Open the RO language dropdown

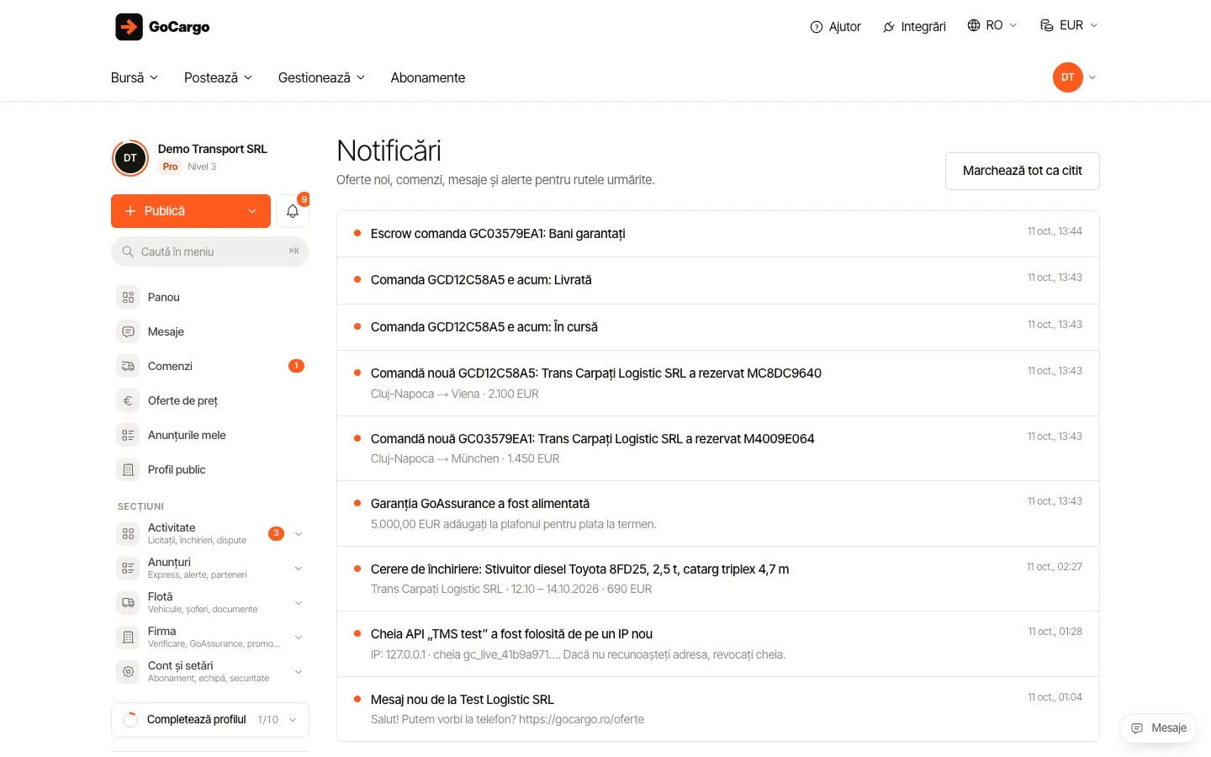[992, 25]
